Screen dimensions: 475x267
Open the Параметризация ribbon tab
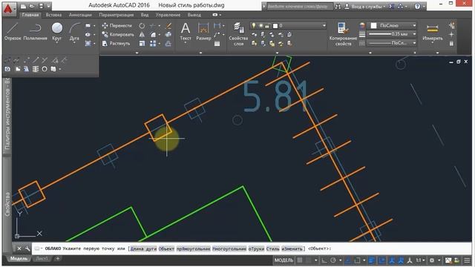[117, 15]
